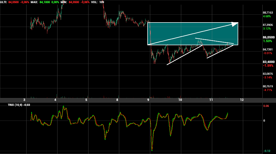Click the MIN value 84,0500
276x154 pixels.
[74, 2]
